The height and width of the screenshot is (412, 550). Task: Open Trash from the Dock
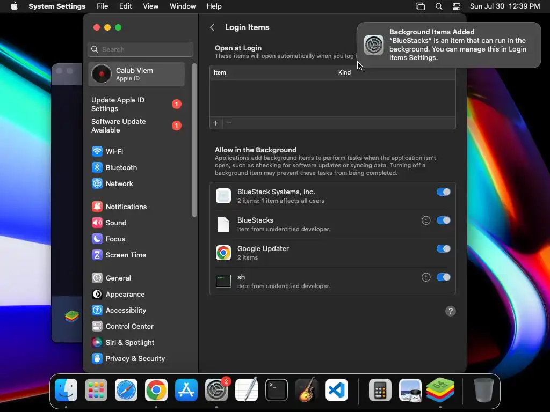click(x=484, y=390)
